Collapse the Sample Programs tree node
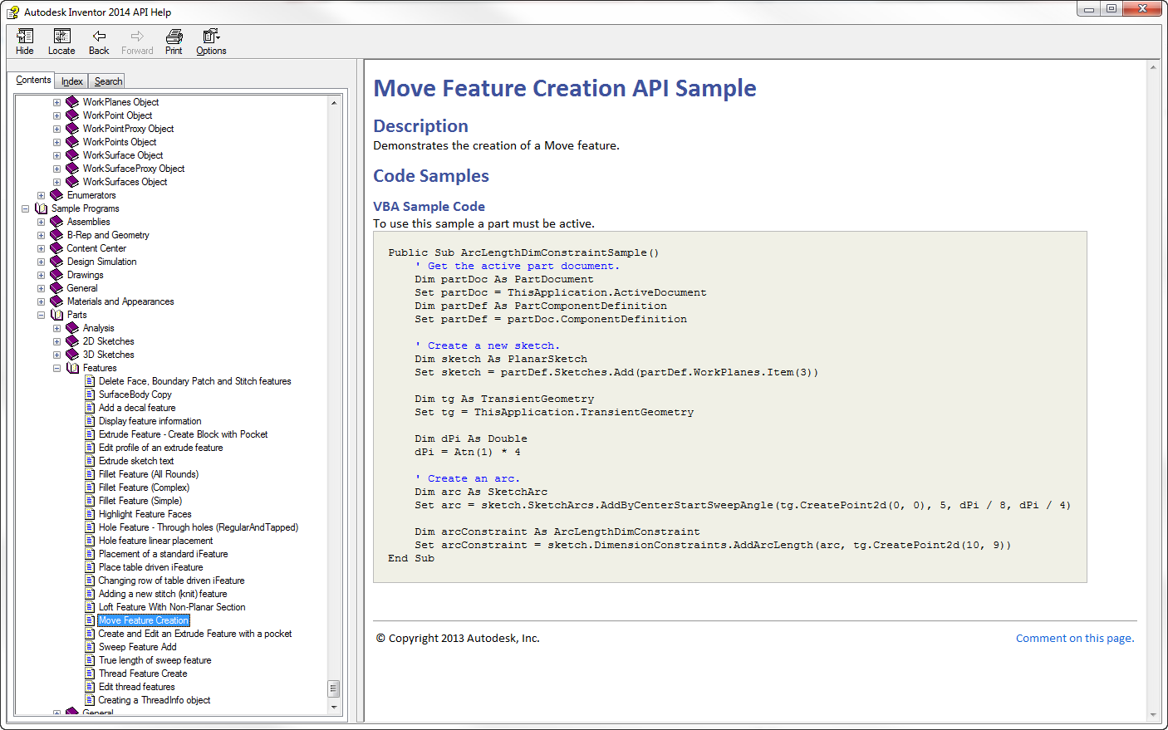The width and height of the screenshot is (1168, 730). 25,208
